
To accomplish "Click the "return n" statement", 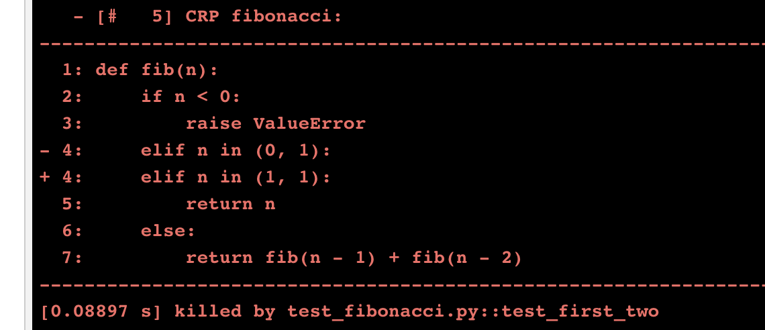I will tap(230, 204).
